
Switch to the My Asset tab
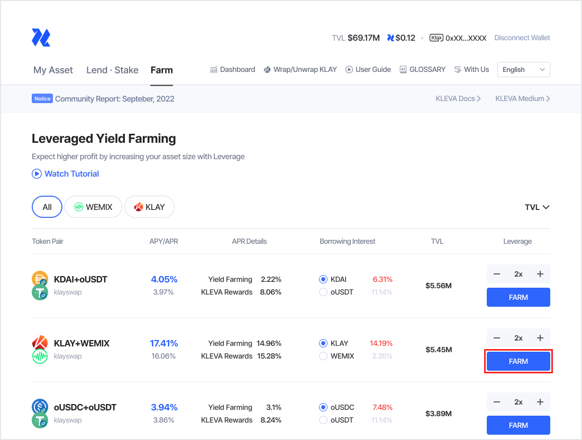coord(53,70)
